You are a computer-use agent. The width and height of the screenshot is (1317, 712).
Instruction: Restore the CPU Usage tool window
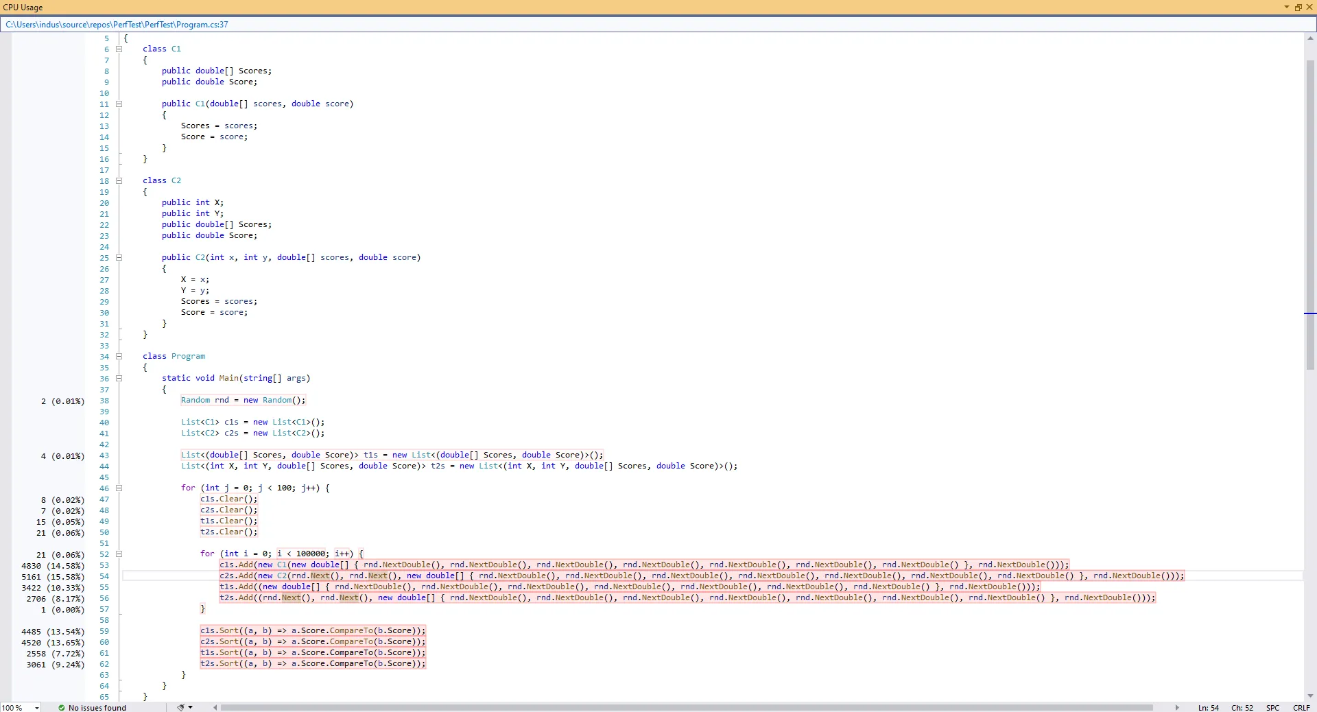[x=1298, y=7]
